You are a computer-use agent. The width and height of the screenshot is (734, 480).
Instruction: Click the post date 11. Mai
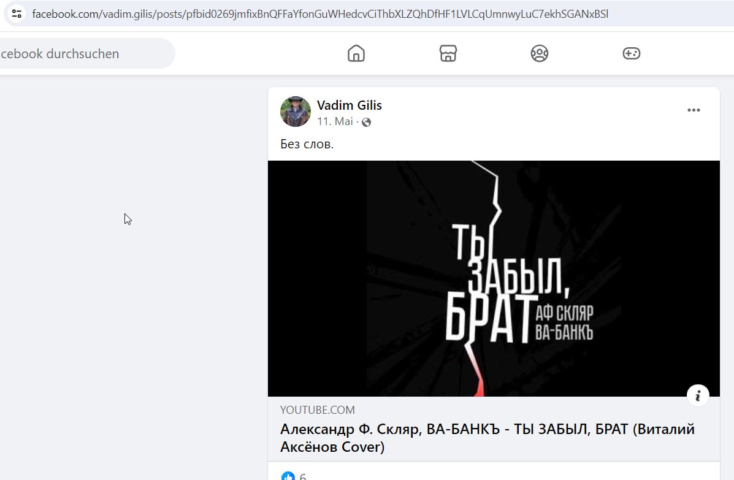click(x=335, y=121)
